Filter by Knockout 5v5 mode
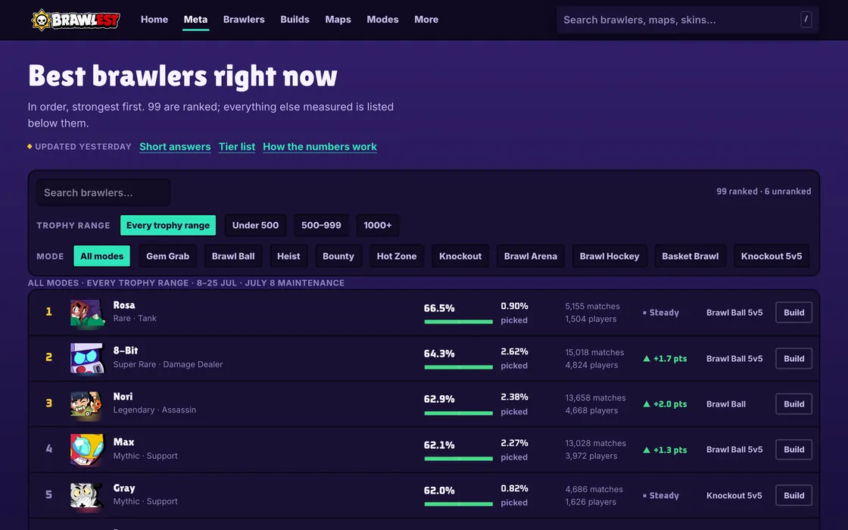848x530 pixels. (772, 256)
